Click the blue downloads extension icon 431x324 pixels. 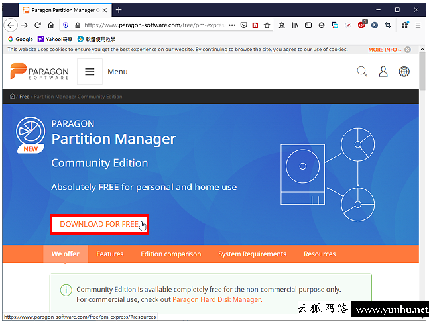tap(334, 25)
